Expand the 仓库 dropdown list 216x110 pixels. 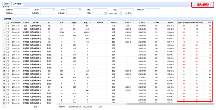tap(53, 10)
